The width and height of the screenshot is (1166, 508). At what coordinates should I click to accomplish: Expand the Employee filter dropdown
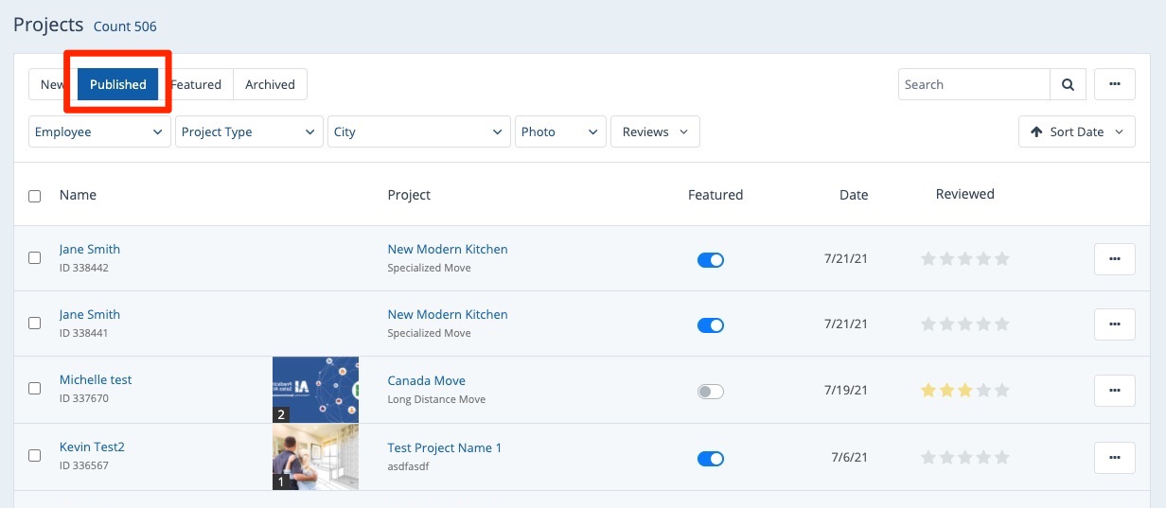pos(98,132)
